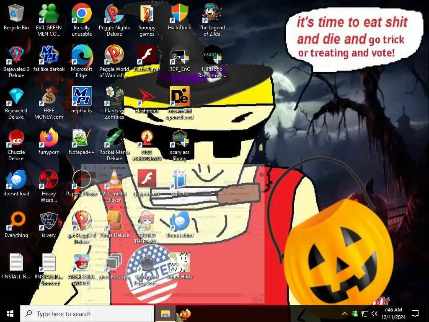Open the FREE LOBOTOMYS shortcut
The image size is (429, 322).
(x=147, y=145)
